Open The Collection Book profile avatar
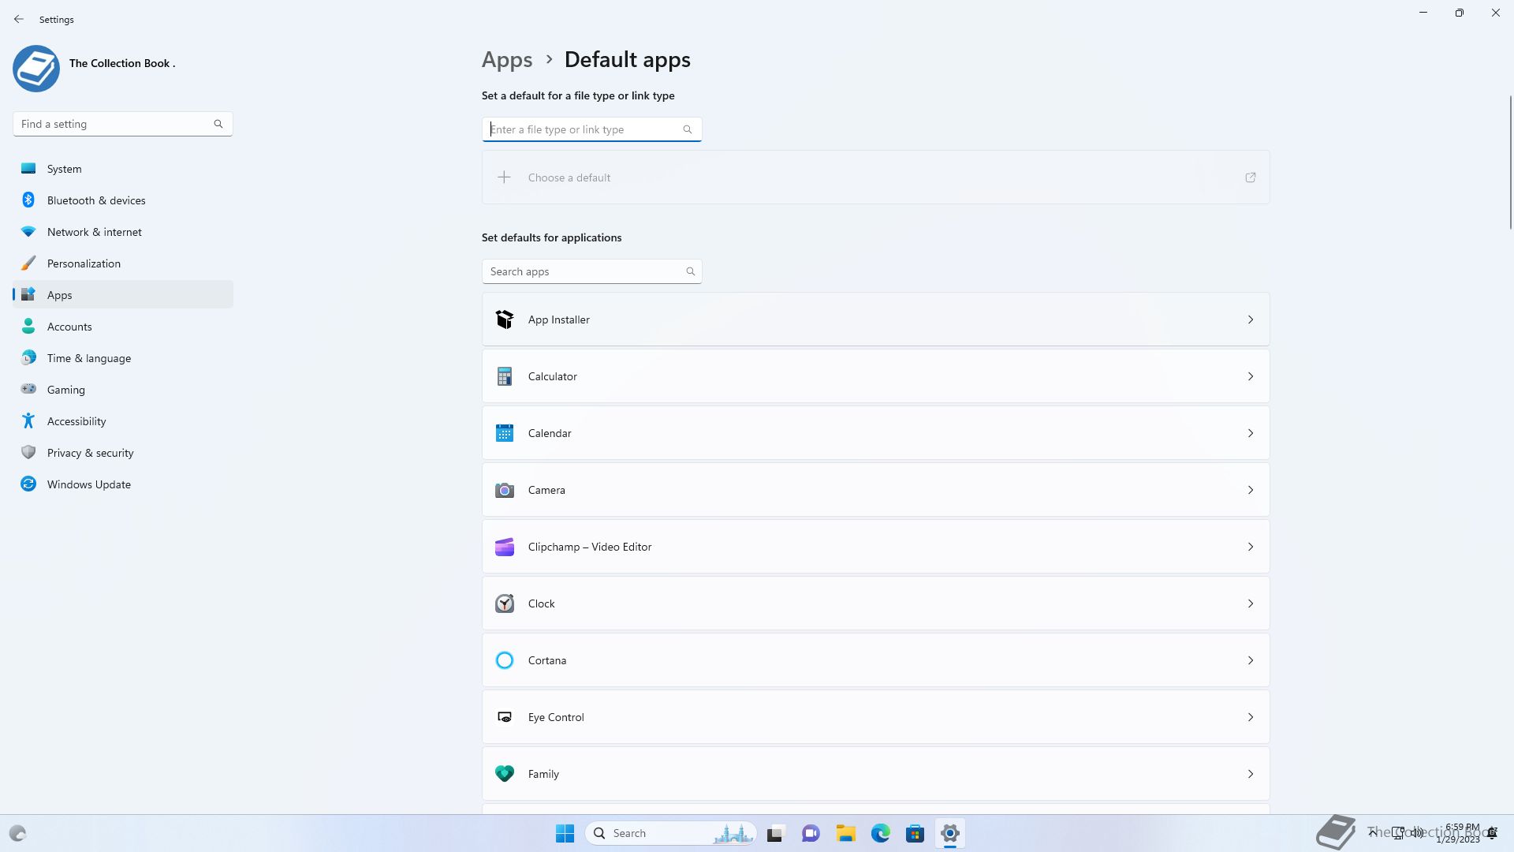The height and width of the screenshot is (852, 1514). 36,69
